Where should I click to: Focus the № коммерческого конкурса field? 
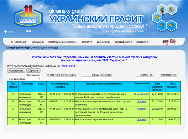coord(61,79)
